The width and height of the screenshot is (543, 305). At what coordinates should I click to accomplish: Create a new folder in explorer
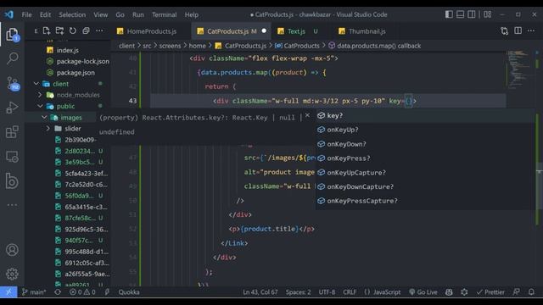(x=59, y=31)
